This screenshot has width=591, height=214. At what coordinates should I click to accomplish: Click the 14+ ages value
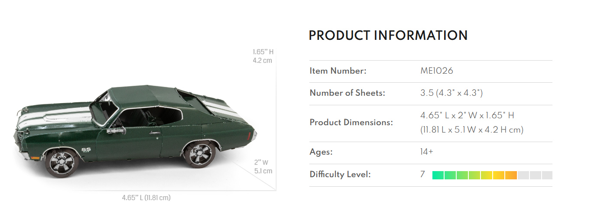coord(427,152)
